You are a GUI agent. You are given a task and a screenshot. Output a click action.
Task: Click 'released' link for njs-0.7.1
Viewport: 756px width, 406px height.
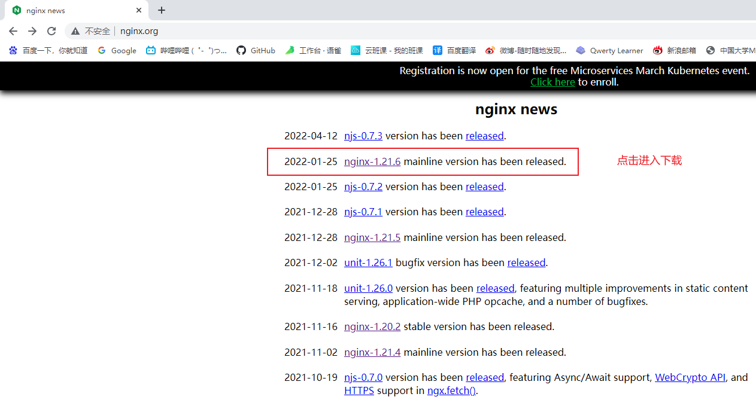(x=485, y=212)
